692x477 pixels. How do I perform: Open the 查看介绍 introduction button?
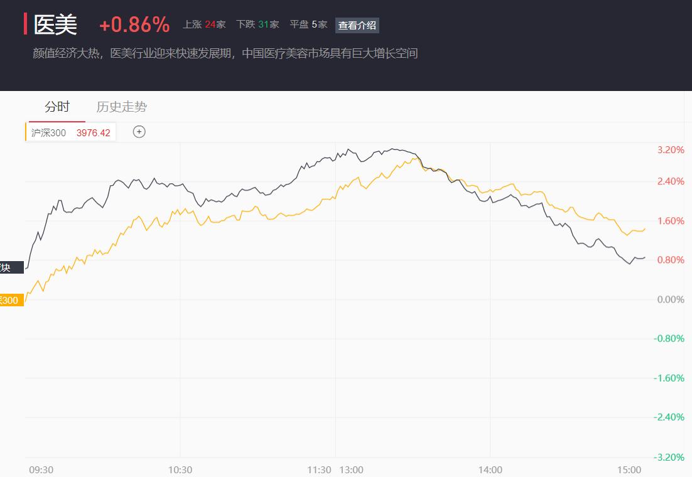[x=357, y=25]
